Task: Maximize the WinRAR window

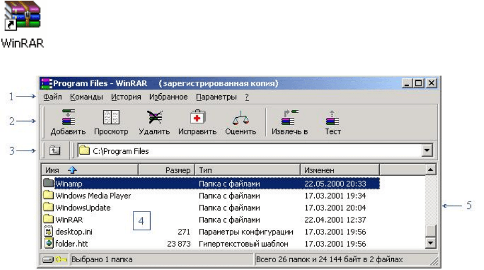Action: [418, 83]
